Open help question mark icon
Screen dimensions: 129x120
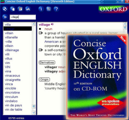tap(56, 9)
